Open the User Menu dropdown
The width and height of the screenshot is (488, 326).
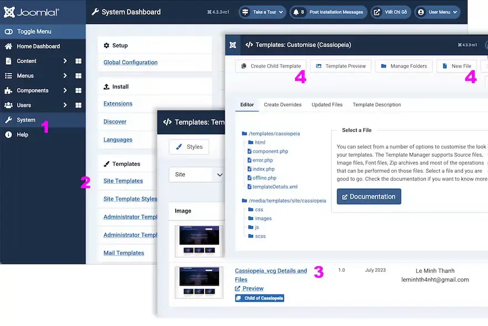[438, 12]
